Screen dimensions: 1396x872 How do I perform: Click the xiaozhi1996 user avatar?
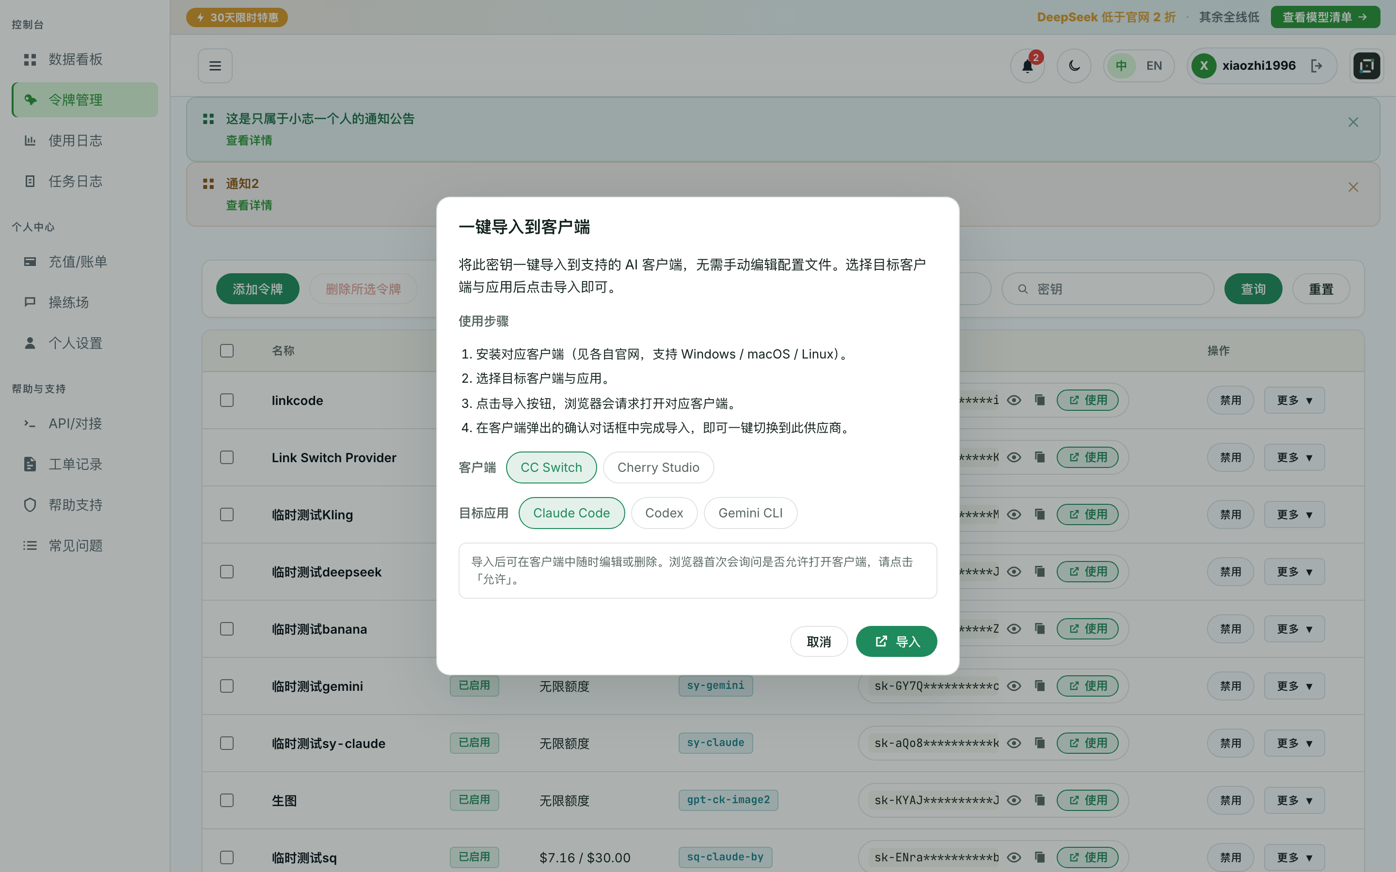click(x=1204, y=66)
